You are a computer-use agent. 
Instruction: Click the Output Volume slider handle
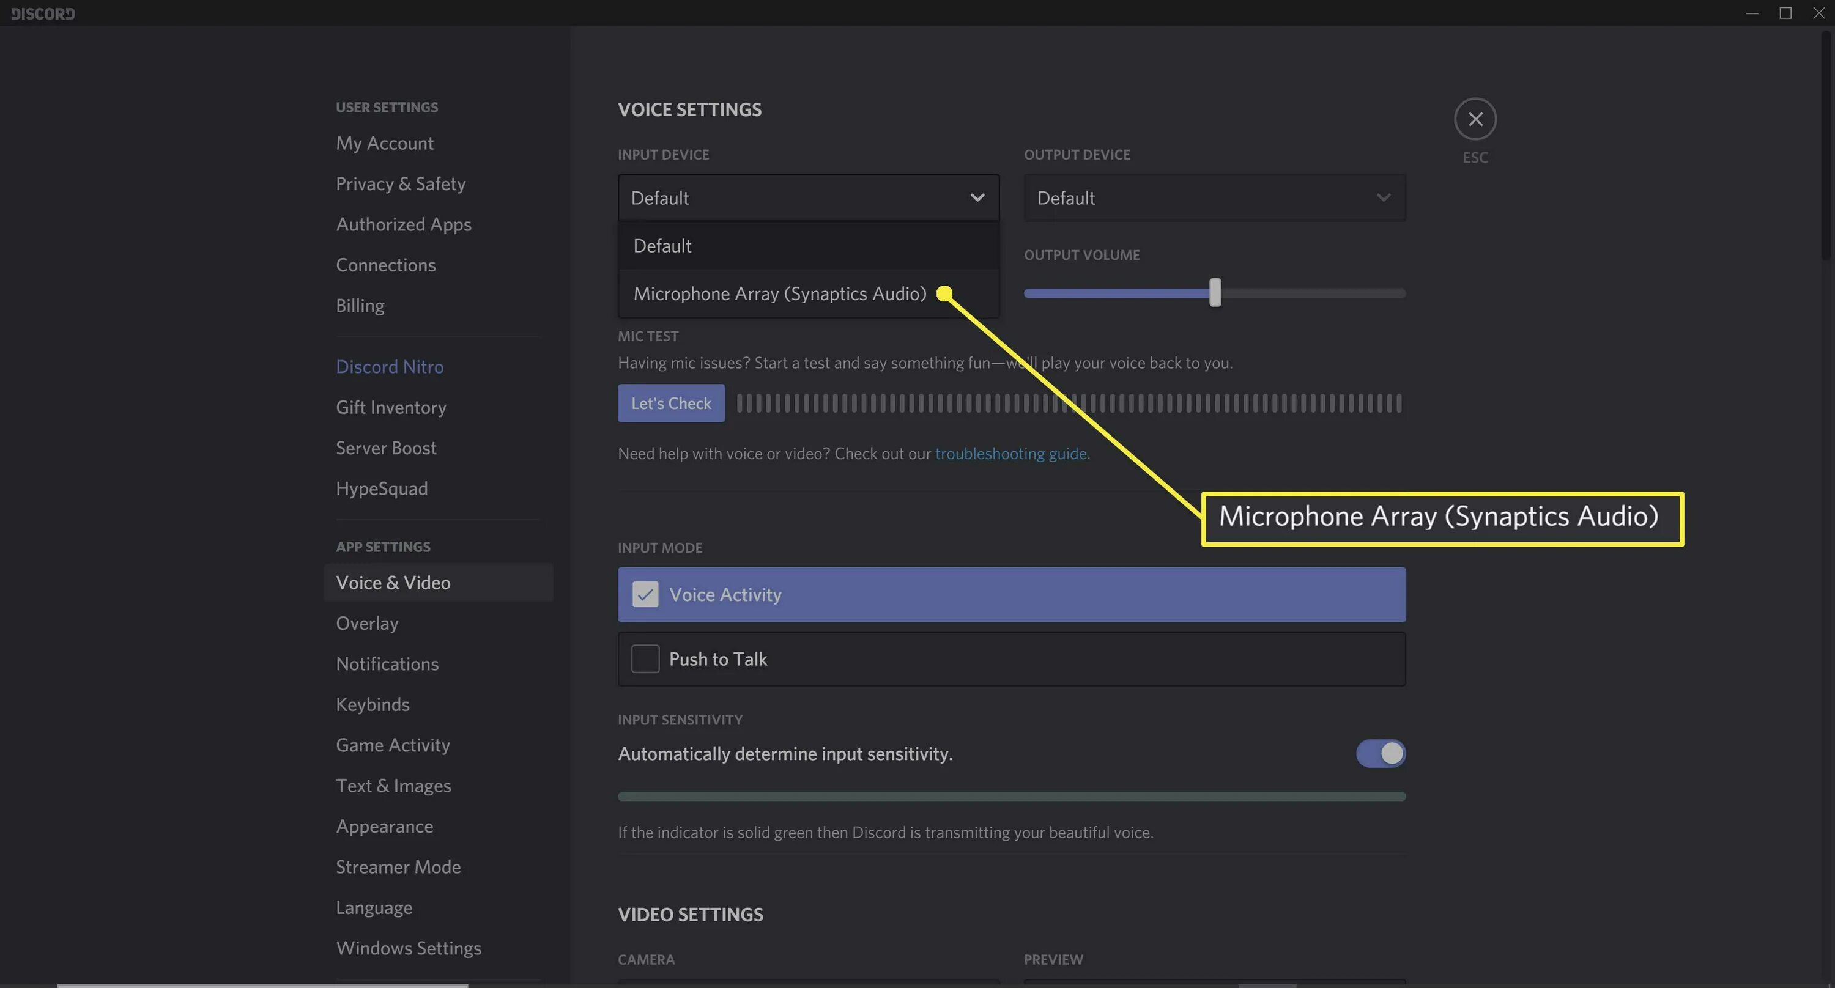pos(1215,293)
